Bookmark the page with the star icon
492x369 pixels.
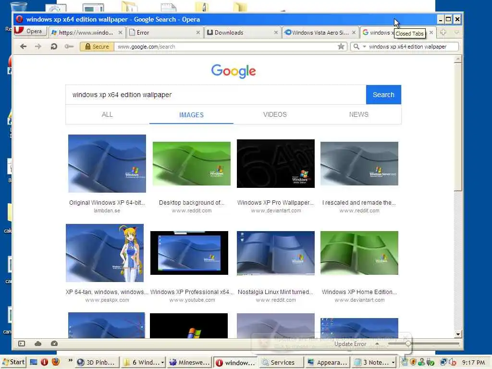pos(341,47)
